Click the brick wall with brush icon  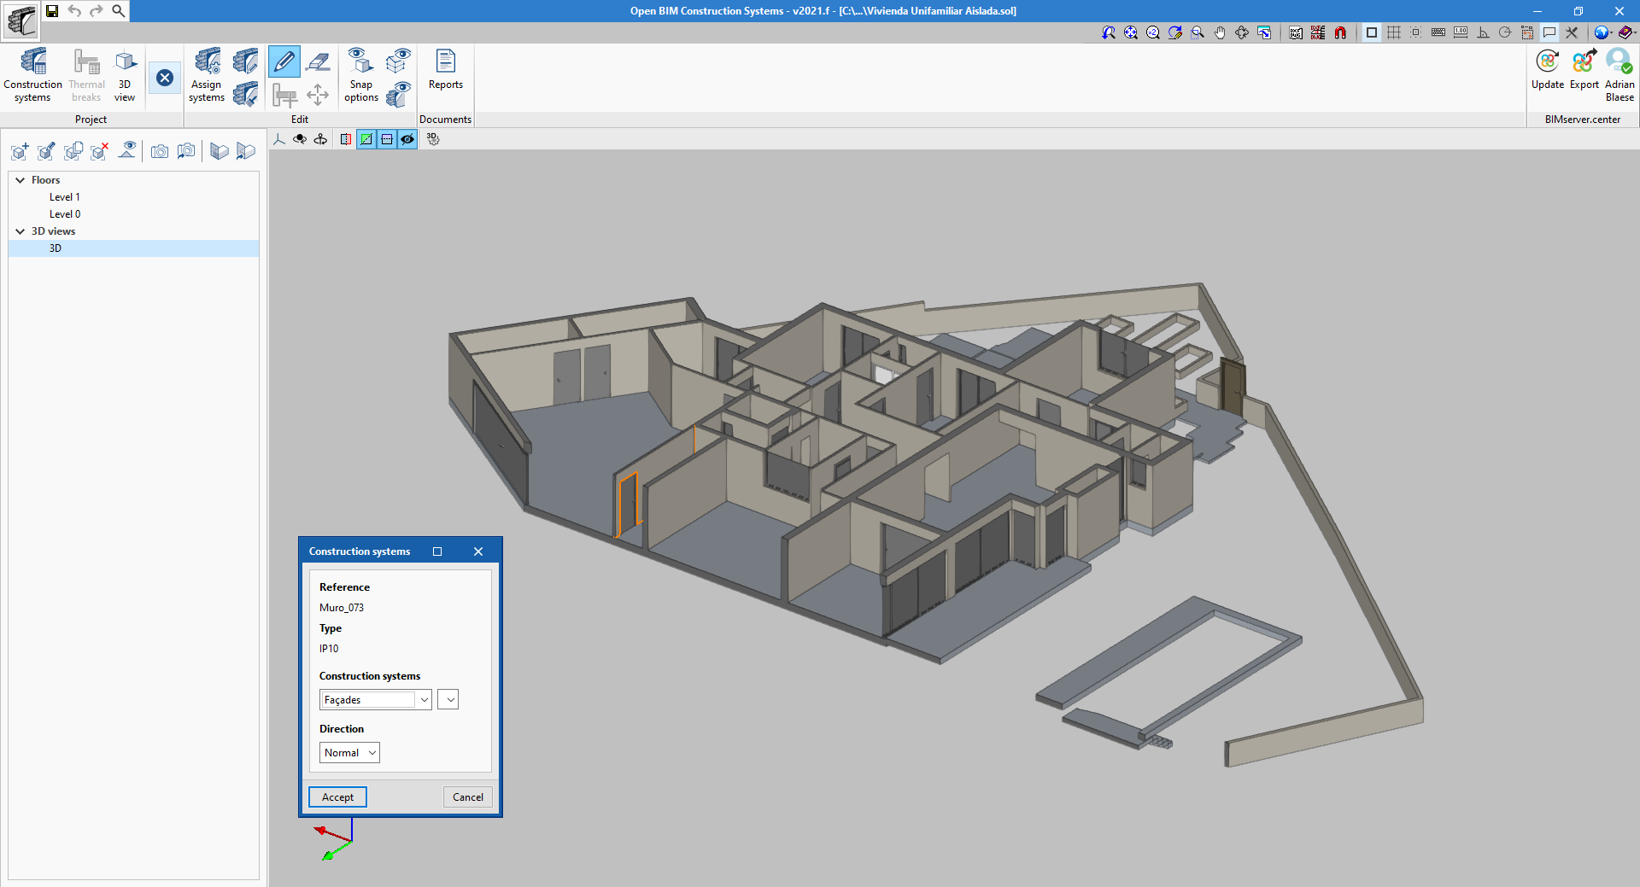pyautogui.click(x=245, y=94)
